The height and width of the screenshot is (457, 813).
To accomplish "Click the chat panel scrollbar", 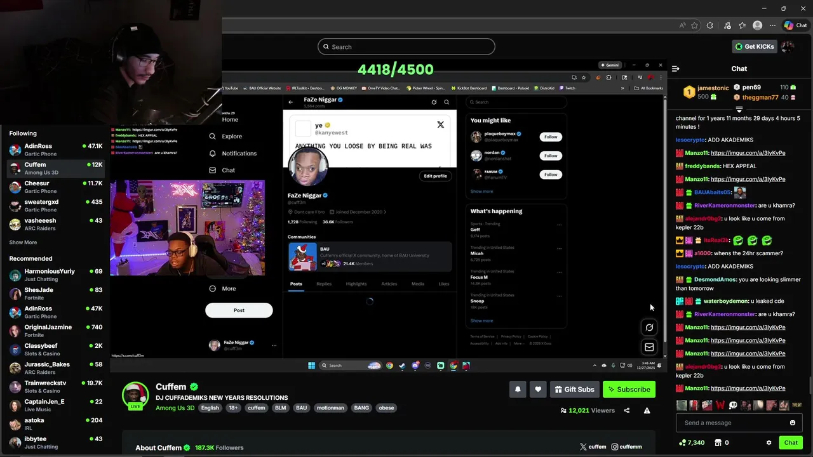I will [810, 386].
